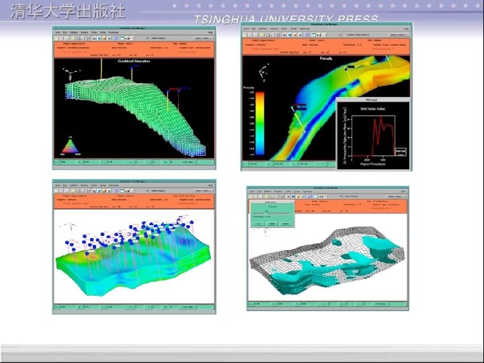Click purple round toolbar icon in Combined Saturation window

click(x=116, y=38)
